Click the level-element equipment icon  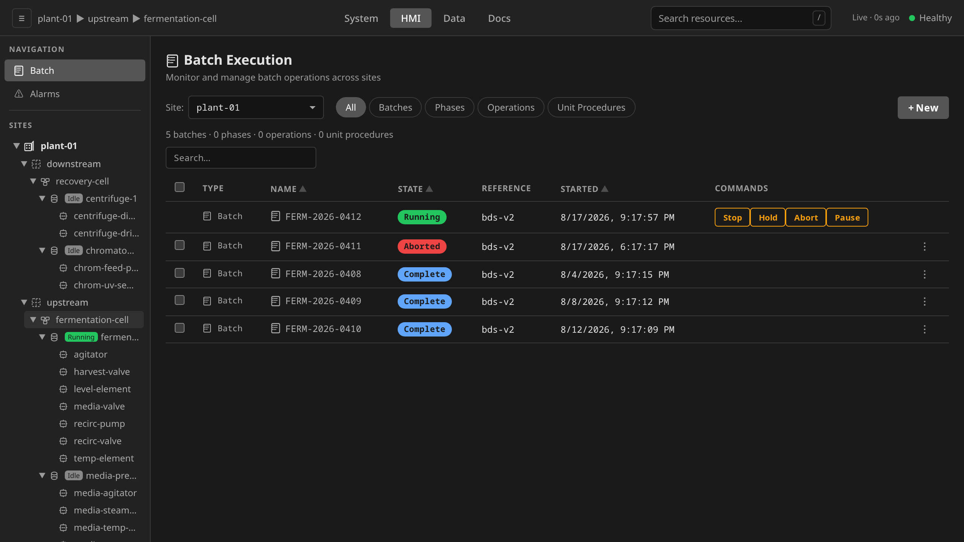(63, 389)
